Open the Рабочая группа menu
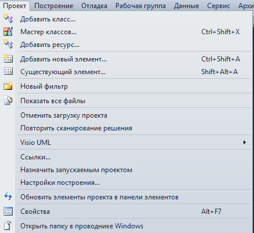254x233 pixels. [x=140, y=6]
